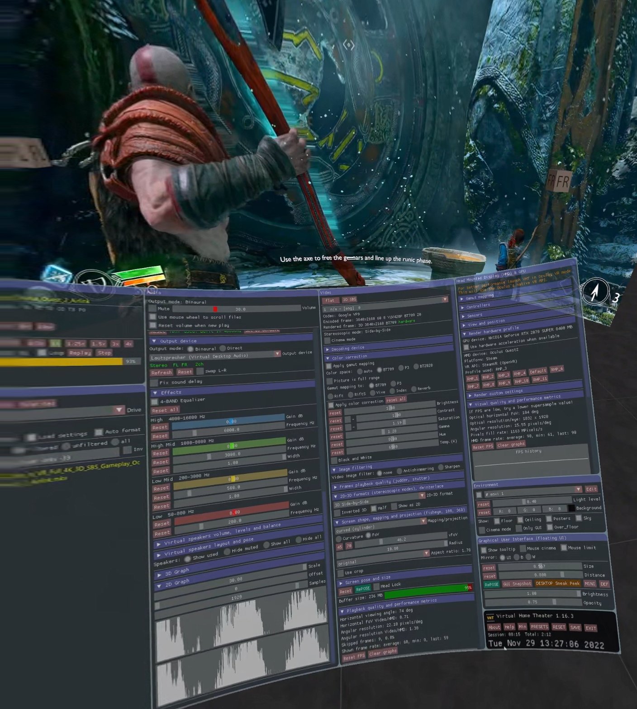Collapse the Output device section header
The height and width of the screenshot is (709, 637).
[x=231, y=340]
